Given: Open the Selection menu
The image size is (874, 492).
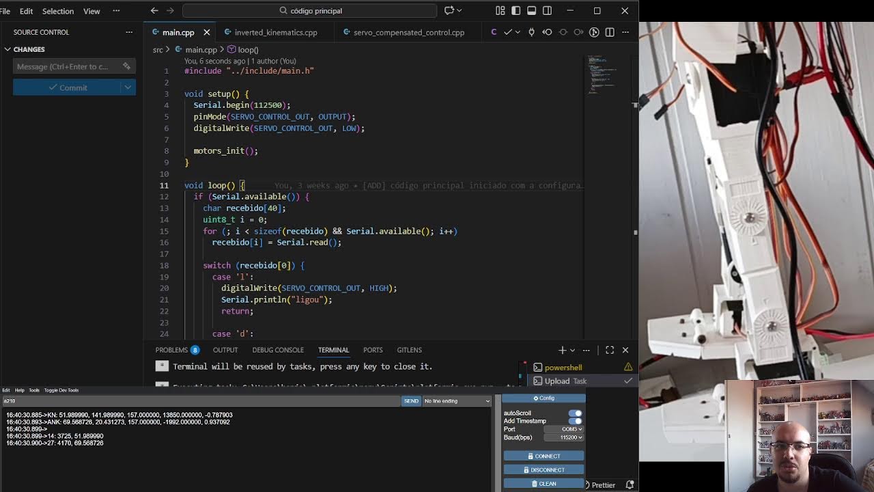Looking at the screenshot, I should pos(58,11).
